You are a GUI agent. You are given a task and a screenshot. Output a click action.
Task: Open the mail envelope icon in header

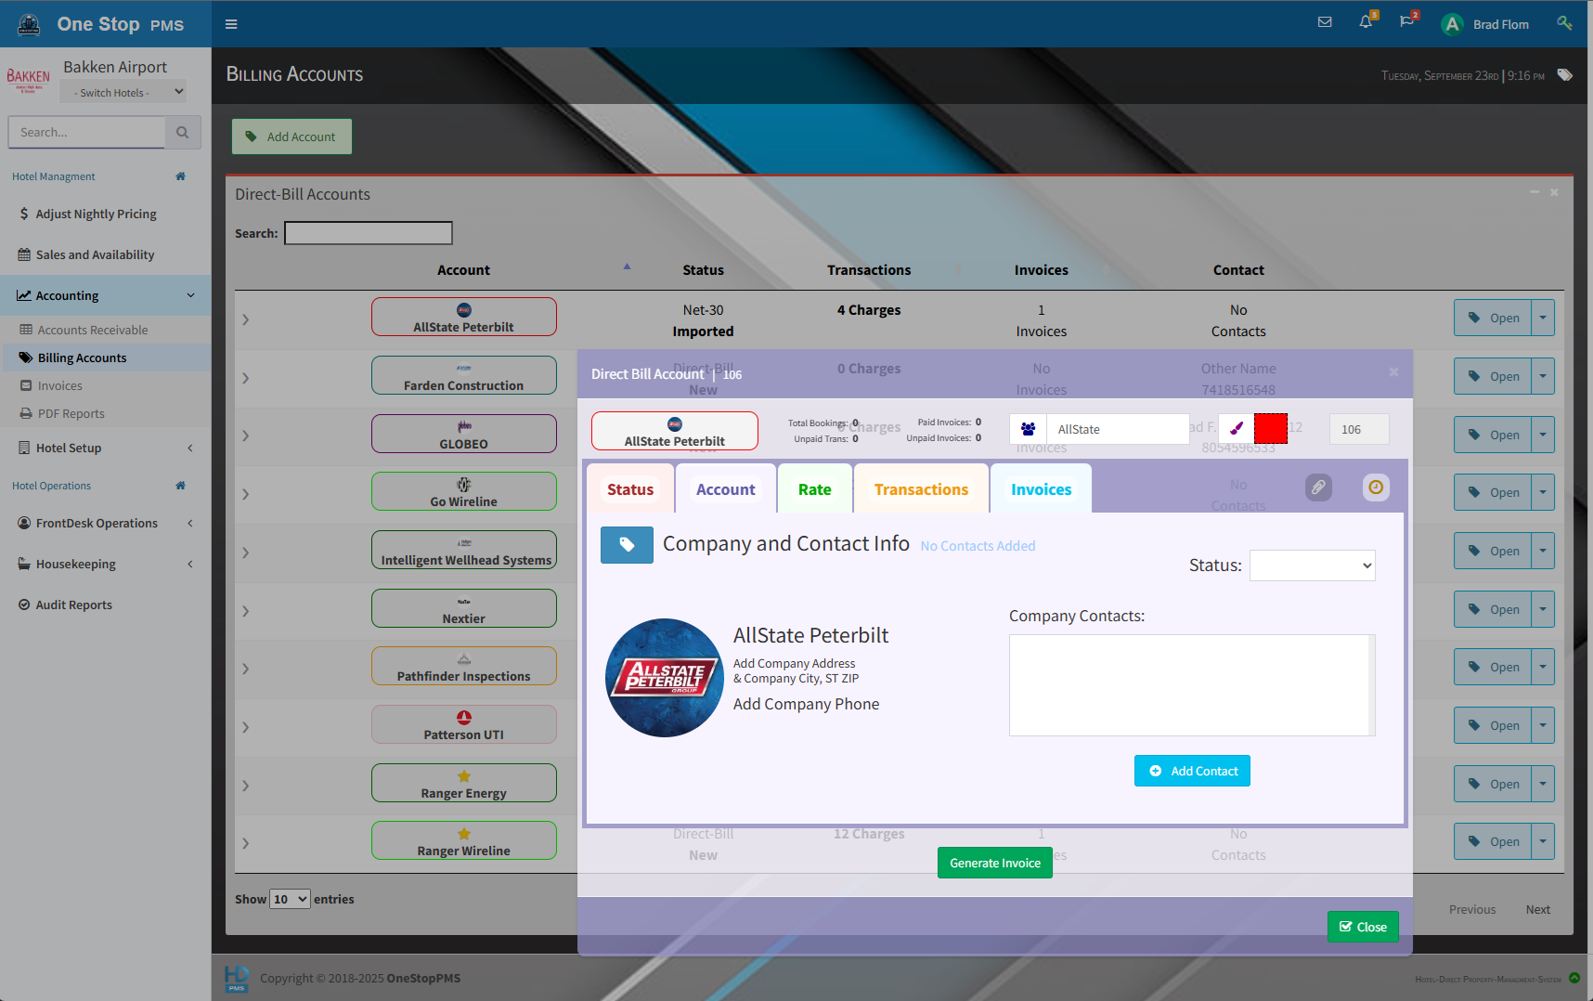pyautogui.click(x=1325, y=22)
